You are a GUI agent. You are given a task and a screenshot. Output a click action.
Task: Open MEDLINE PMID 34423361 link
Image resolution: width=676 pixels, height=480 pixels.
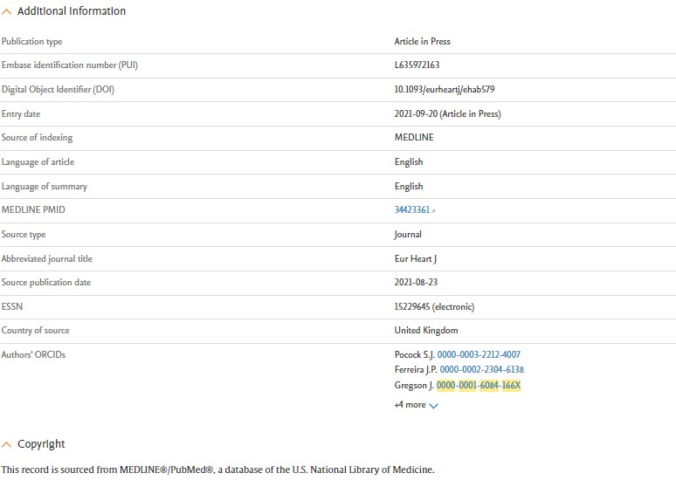(x=411, y=210)
